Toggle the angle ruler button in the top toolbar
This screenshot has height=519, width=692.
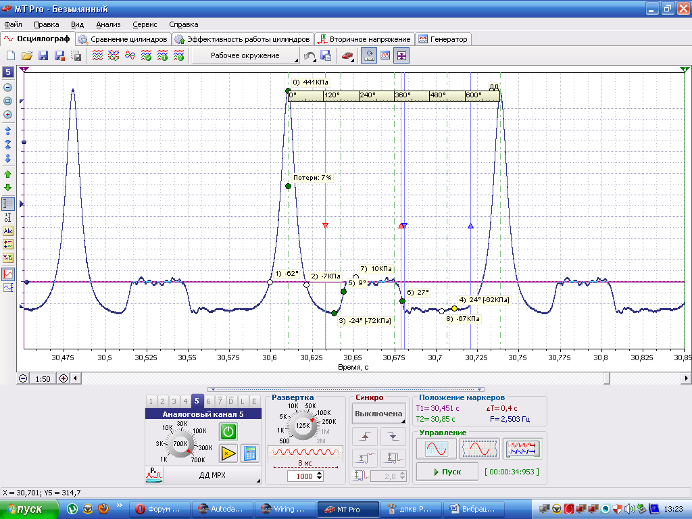point(369,55)
